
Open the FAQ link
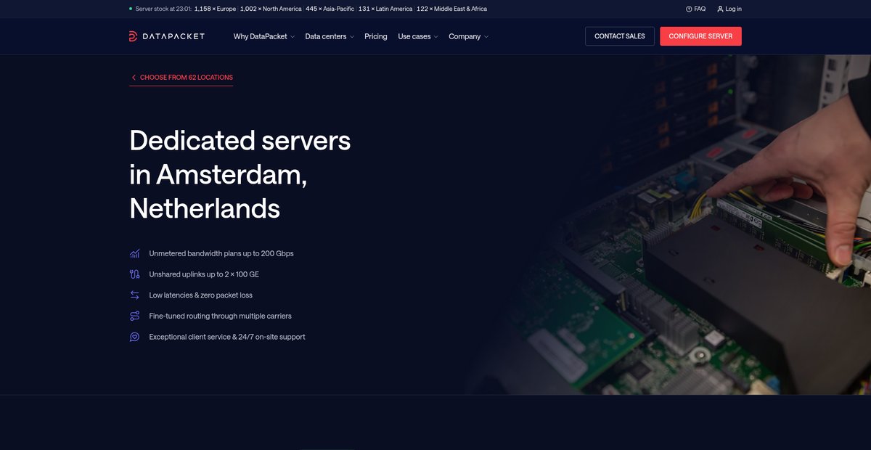coord(700,9)
